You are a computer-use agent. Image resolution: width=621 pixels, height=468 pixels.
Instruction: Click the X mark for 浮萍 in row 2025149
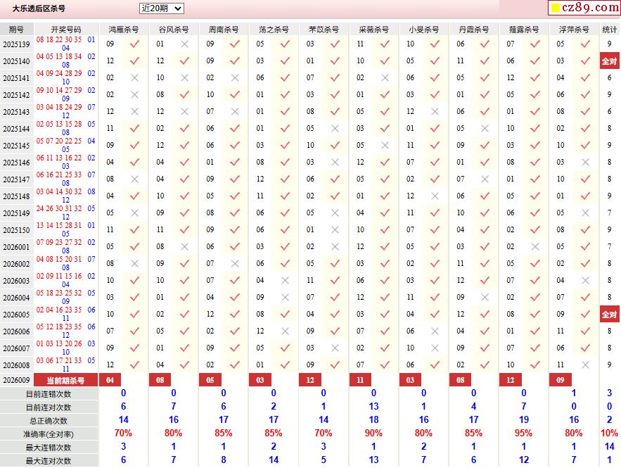[x=585, y=213]
